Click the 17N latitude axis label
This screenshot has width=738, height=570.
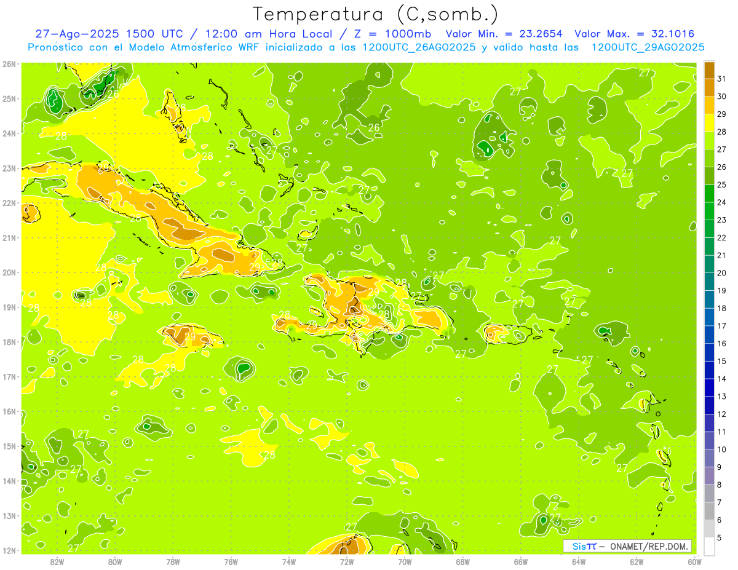[9, 376]
